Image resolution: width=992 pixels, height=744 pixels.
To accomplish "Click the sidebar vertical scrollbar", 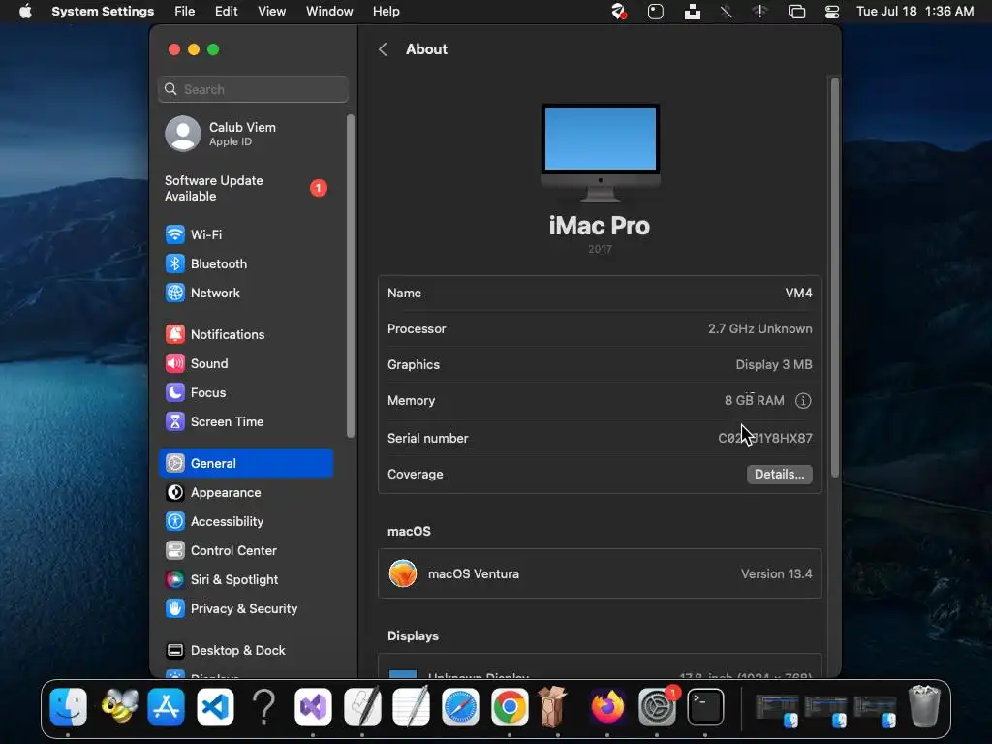I will (351, 276).
